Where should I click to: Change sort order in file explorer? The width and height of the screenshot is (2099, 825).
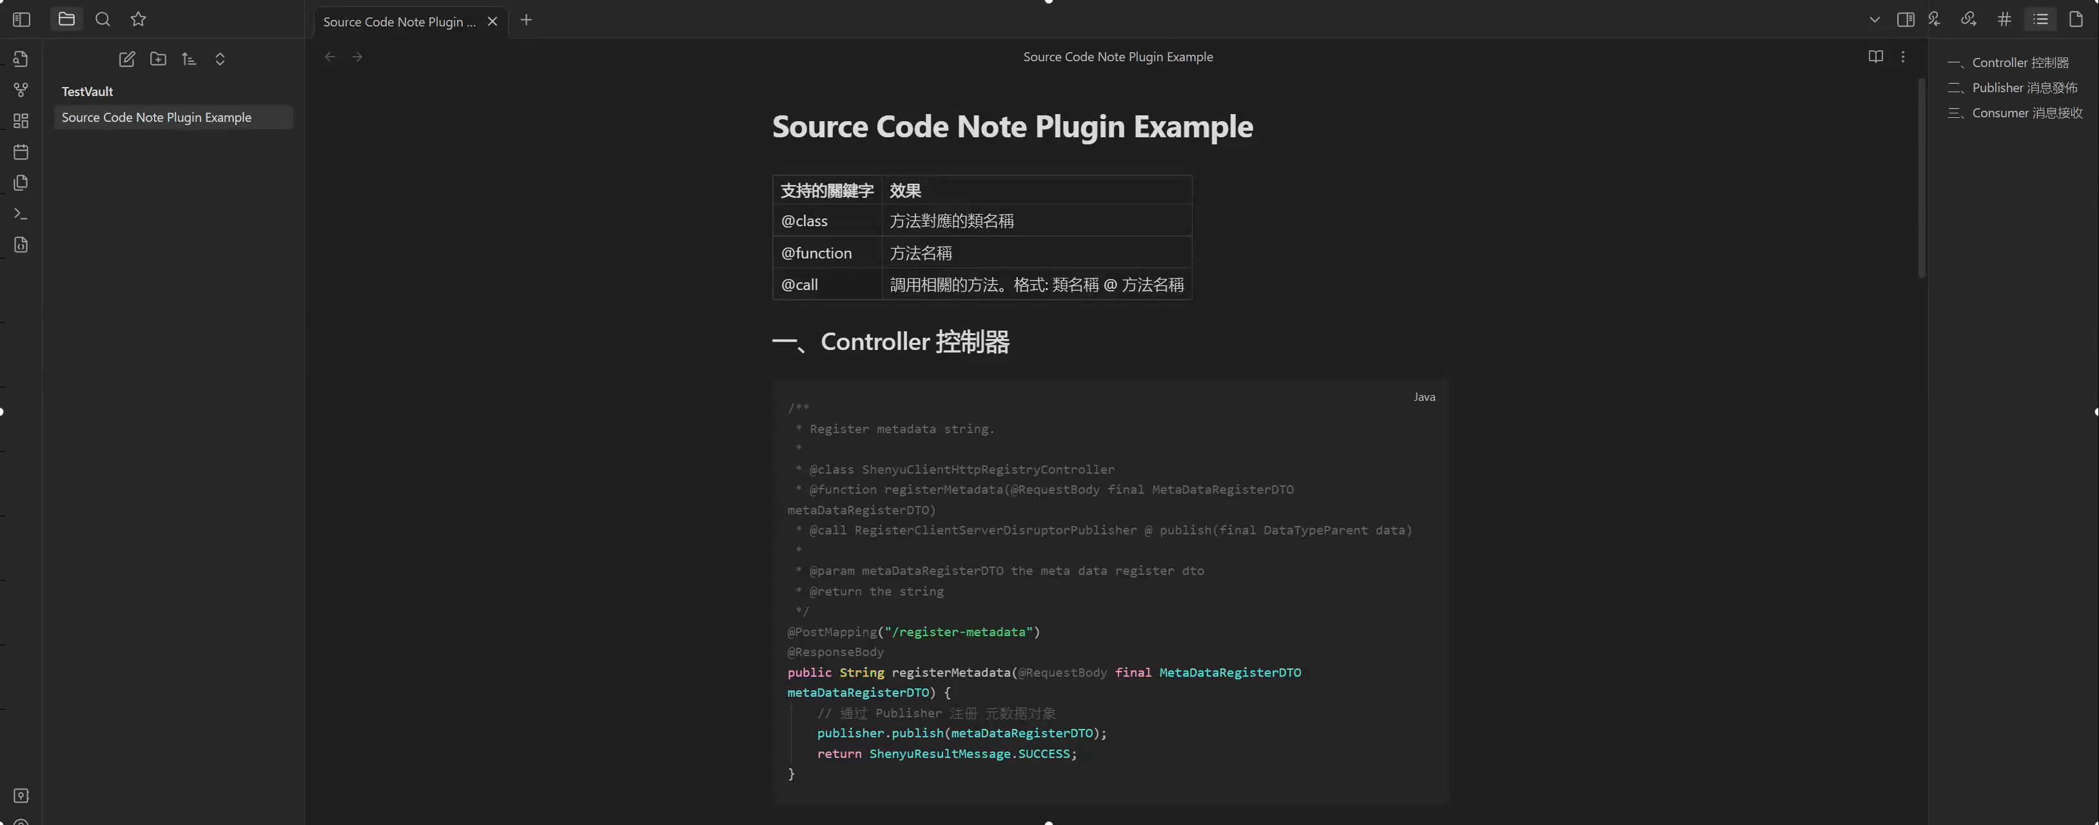point(189,59)
